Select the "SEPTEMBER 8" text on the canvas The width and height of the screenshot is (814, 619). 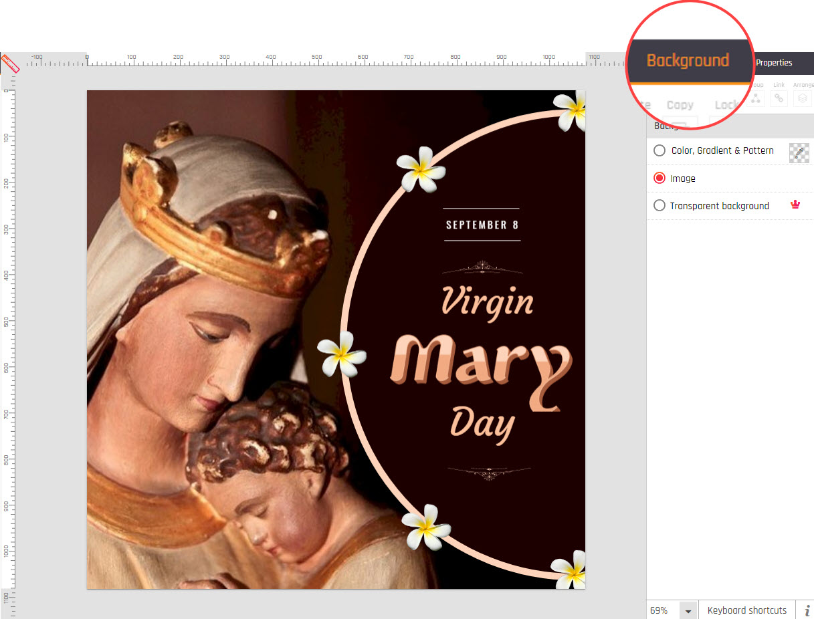coord(482,225)
